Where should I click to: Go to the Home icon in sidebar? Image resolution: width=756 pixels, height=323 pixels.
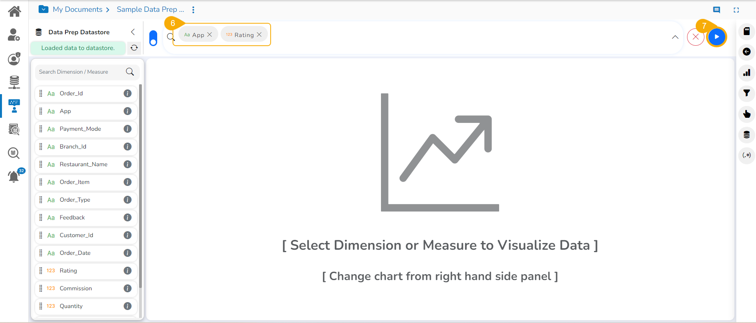(15, 11)
